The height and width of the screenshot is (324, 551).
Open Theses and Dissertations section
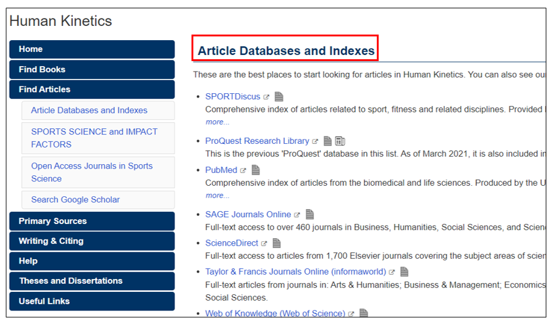coord(92,281)
